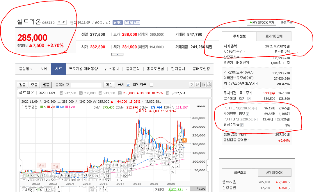Open help icon next to 52주최고 최저
This screenshot has height=192, width=313.
249,99
